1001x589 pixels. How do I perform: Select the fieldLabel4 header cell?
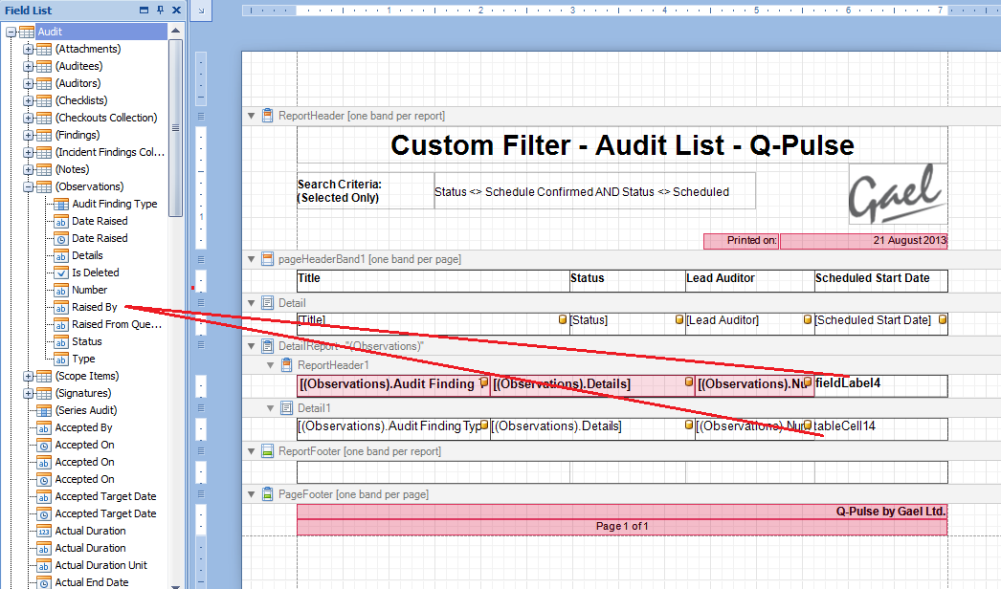pyautogui.click(x=881, y=385)
